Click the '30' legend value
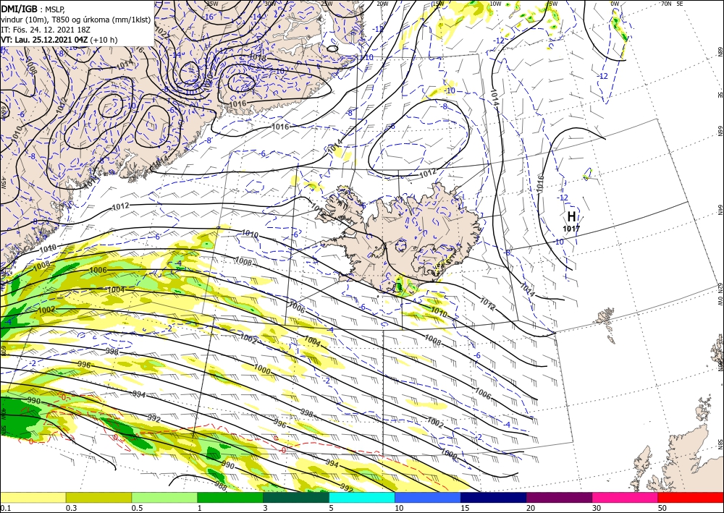The width and height of the screenshot is (724, 513). pyautogui.click(x=597, y=508)
